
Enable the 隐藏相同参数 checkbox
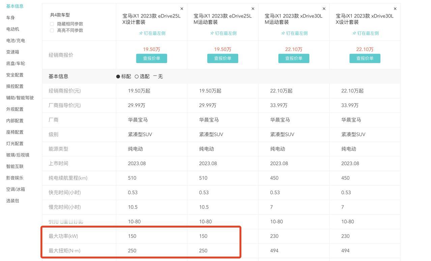pos(52,24)
